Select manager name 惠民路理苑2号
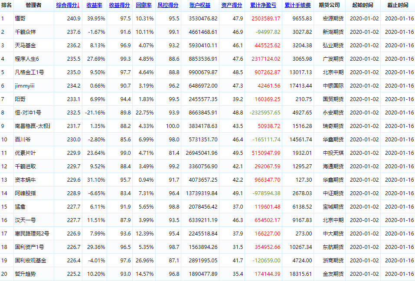 coord(32,234)
